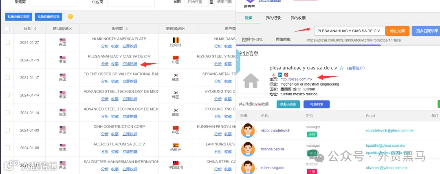
Task: Click the flag labeled 中国台湾
Action: tap(176, 163)
